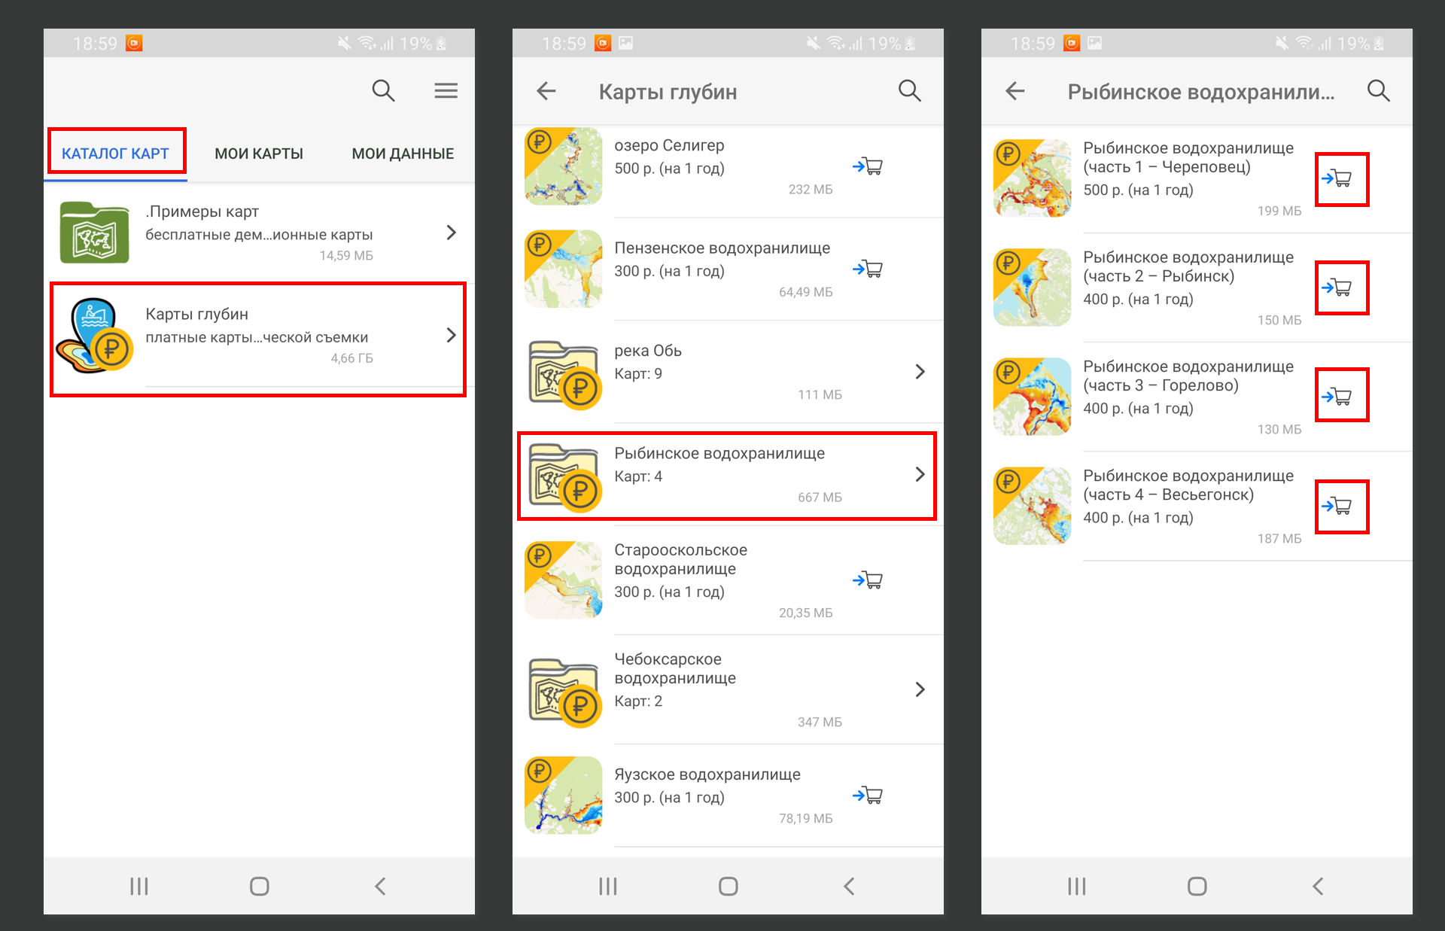This screenshot has height=931, width=1445.
Task: Go back from Карты глубин screen
Action: 546,91
